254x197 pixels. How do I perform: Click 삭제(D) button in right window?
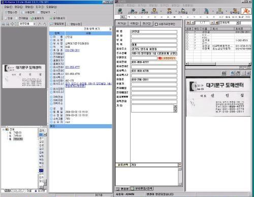coord(135,23)
